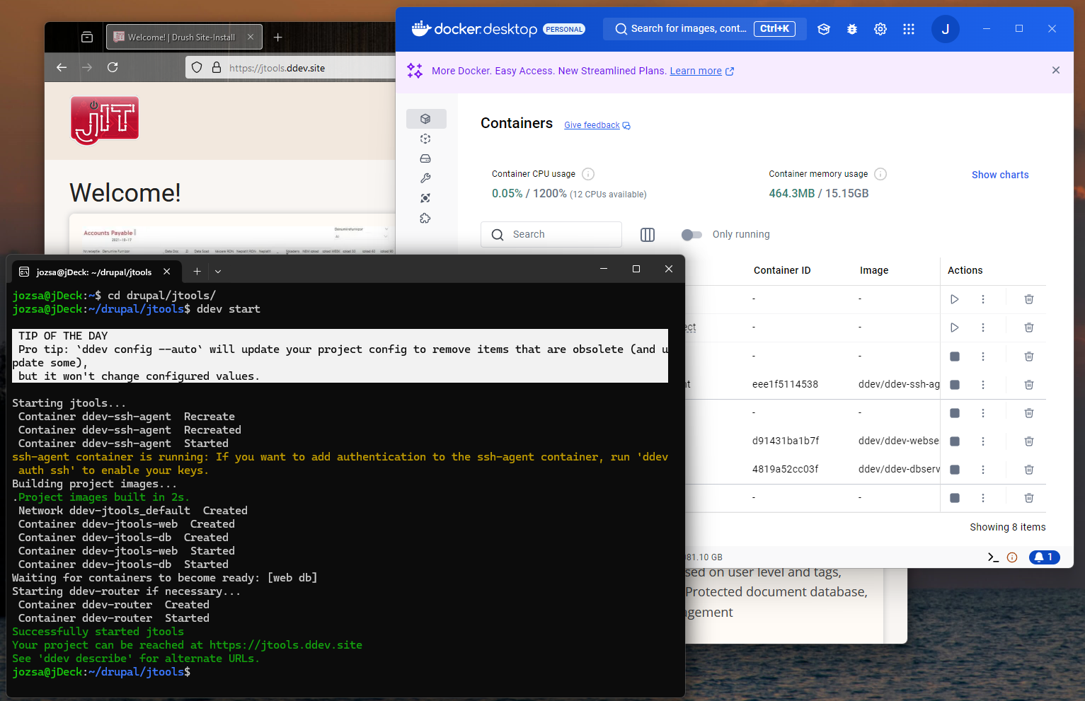Click the Show charts button
Image resolution: width=1085 pixels, height=701 pixels.
pos(999,175)
